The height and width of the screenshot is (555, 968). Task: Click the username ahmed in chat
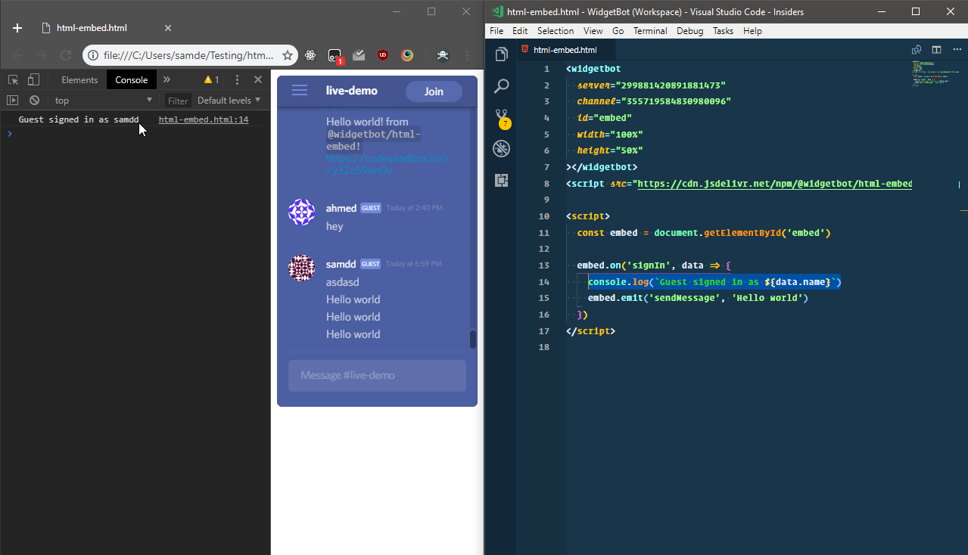click(x=341, y=208)
